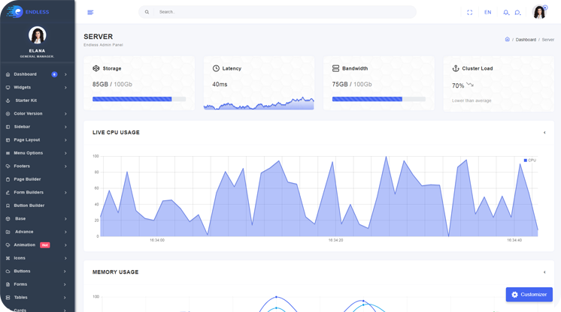The image size is (561, 312).
Task: Click the Storage cube icon
Action: click(x=96, y=68)
